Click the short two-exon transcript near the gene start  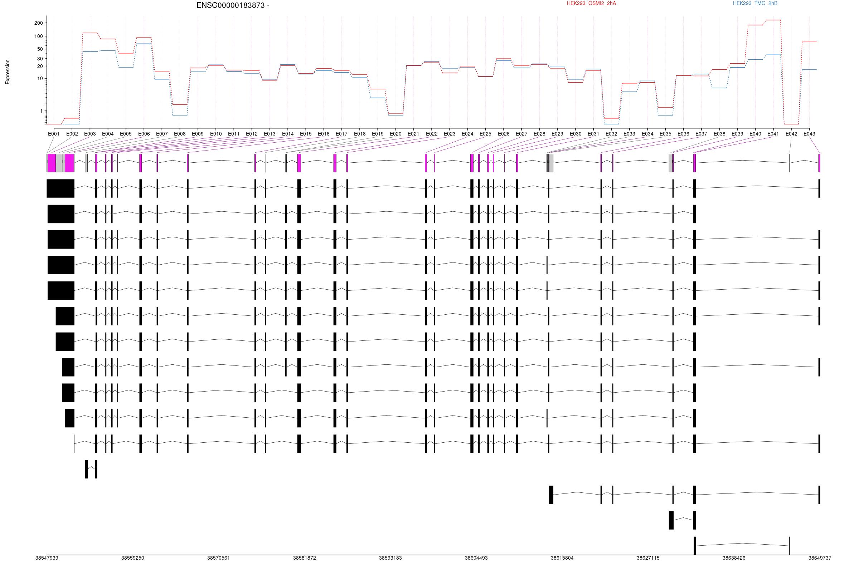pos(91,470)
